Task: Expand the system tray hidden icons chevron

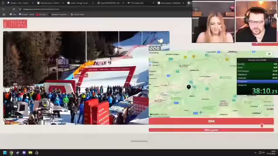Action: 255,153
